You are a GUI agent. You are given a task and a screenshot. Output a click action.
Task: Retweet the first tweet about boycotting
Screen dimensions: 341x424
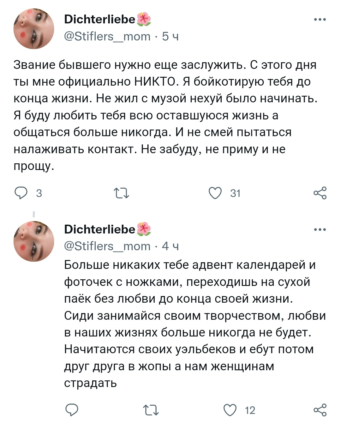tap(121, 193)
